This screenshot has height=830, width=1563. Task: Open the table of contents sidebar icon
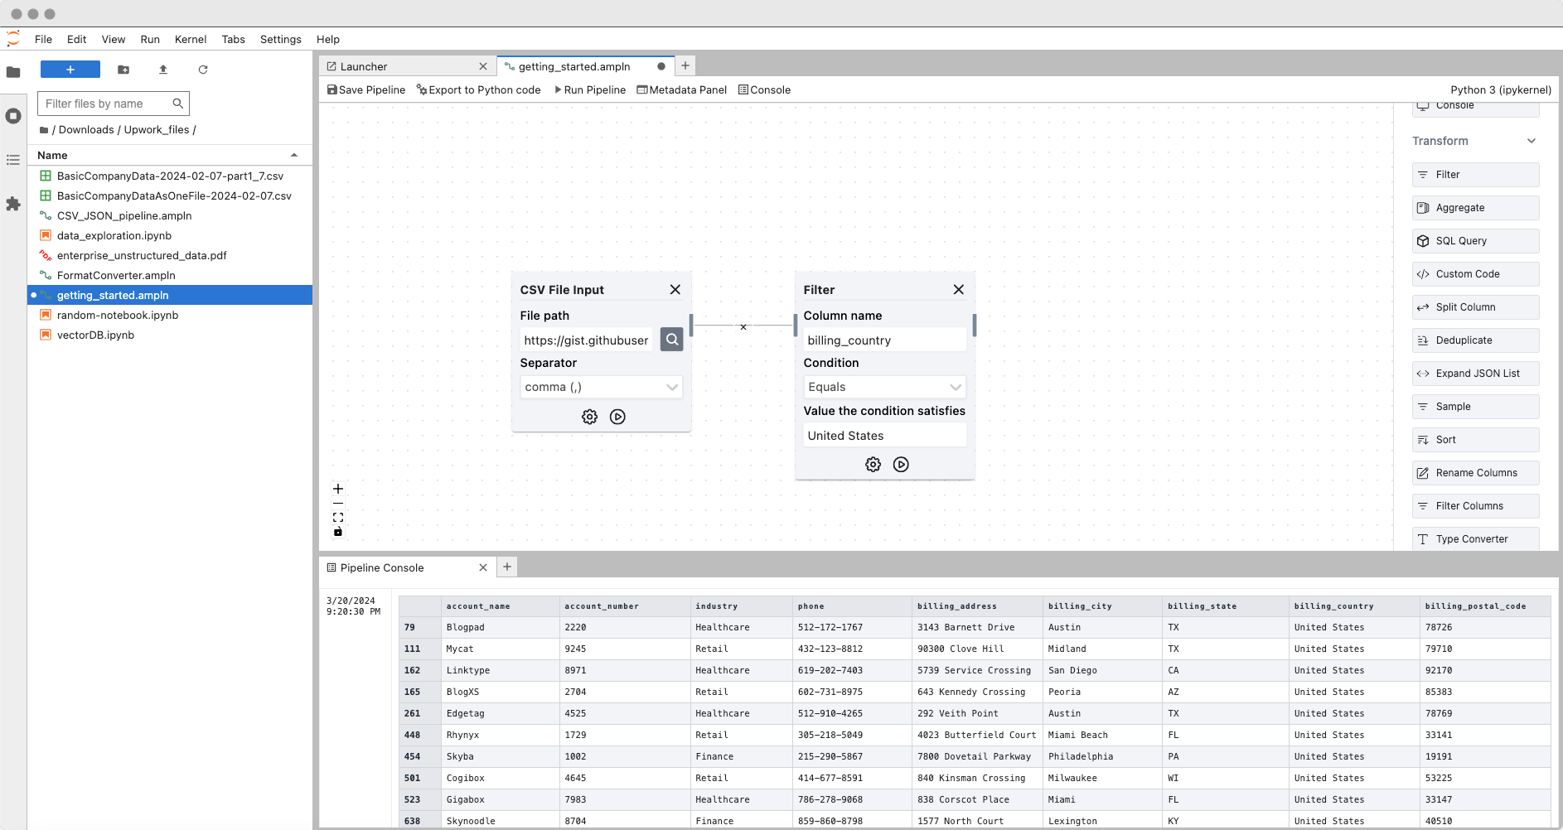[x=13, y=160]
